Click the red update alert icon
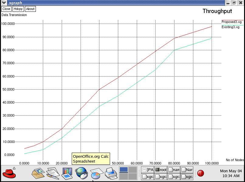 (x=201, y=173)
